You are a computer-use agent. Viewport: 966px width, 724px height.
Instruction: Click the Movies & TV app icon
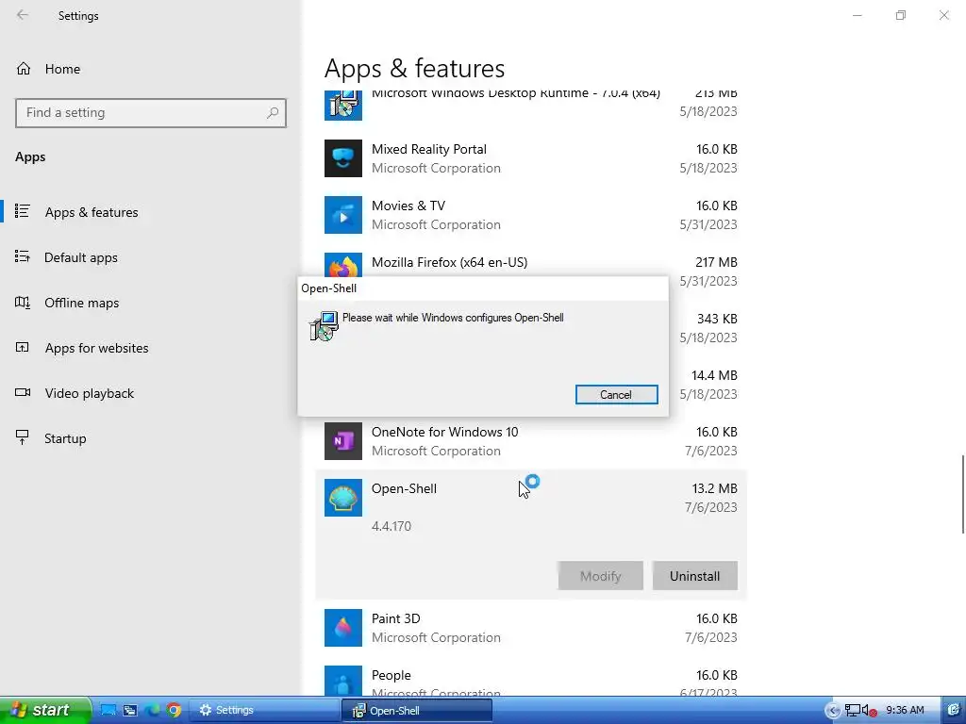click(343, 215)
